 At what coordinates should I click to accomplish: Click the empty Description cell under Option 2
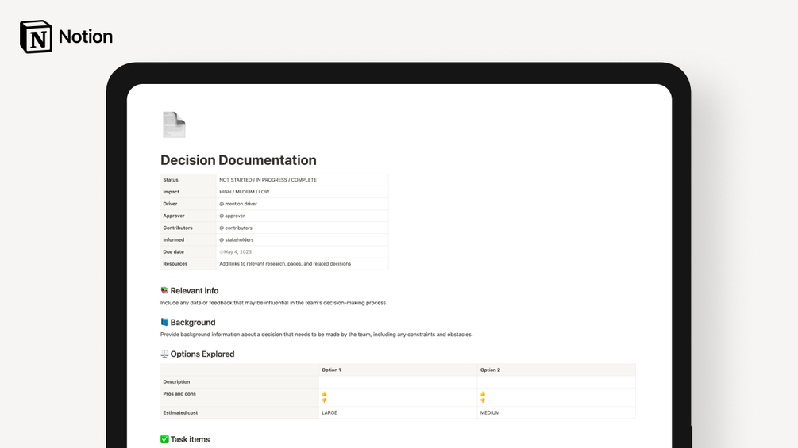coord(557,382)
